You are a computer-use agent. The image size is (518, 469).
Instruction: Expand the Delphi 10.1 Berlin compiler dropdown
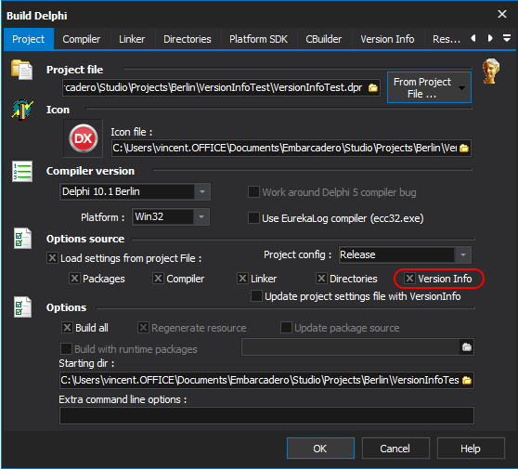(202, 191)
